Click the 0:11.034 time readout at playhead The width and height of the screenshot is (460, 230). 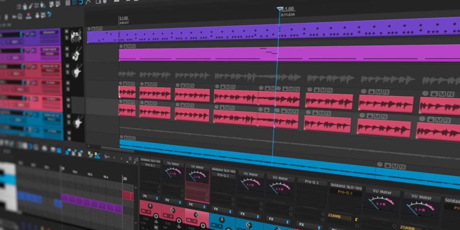tap(288, 15)
